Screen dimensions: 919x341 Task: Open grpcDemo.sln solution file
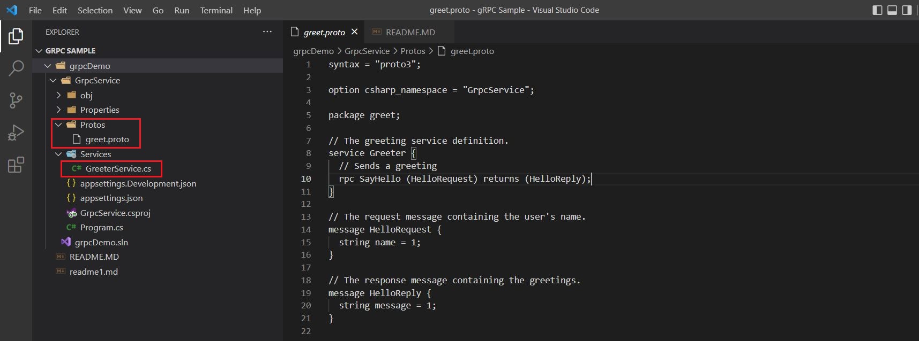(x=101, y=242)
